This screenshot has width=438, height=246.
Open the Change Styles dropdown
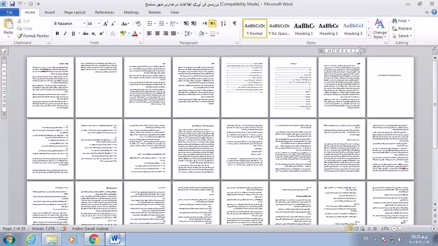tap(379, 29)
